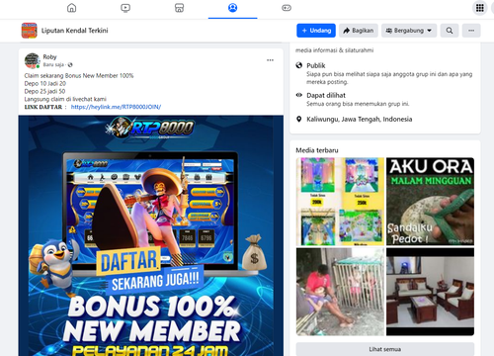Screen dimensions: 494x356
Task: Click the public globe icon on post
Action: (x=70, y=64)
